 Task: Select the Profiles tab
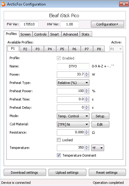11,34
